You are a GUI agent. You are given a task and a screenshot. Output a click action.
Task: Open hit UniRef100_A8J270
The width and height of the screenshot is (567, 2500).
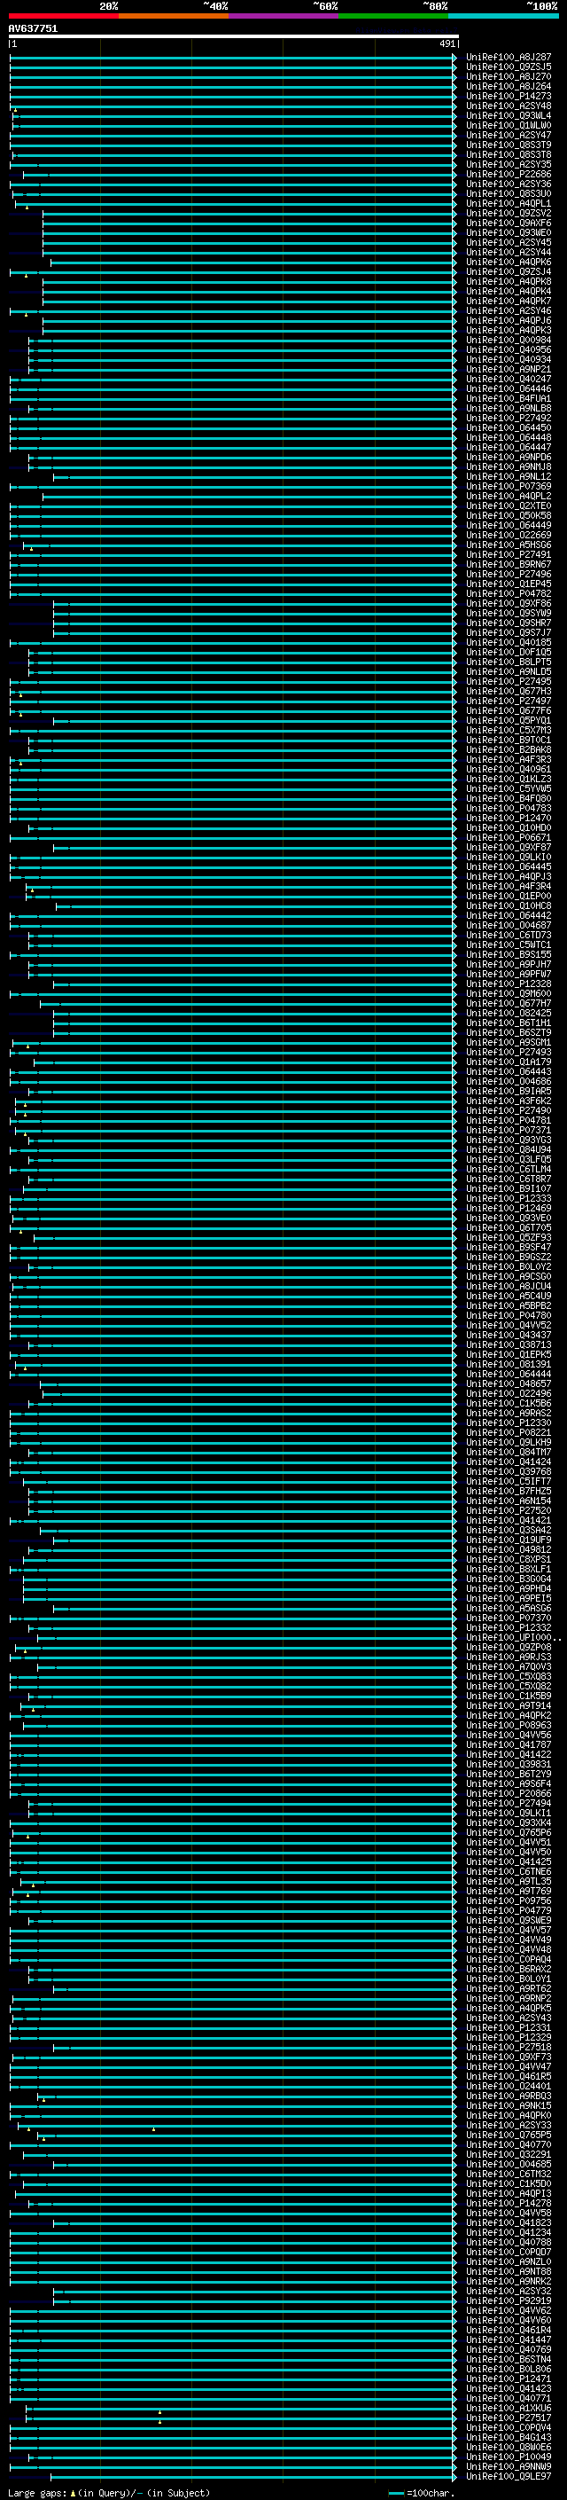509,76
